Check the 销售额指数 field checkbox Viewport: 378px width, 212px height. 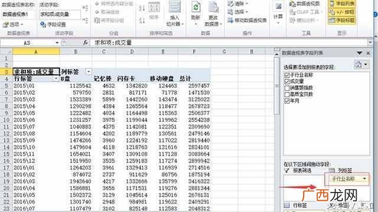[x=287, y=88]
